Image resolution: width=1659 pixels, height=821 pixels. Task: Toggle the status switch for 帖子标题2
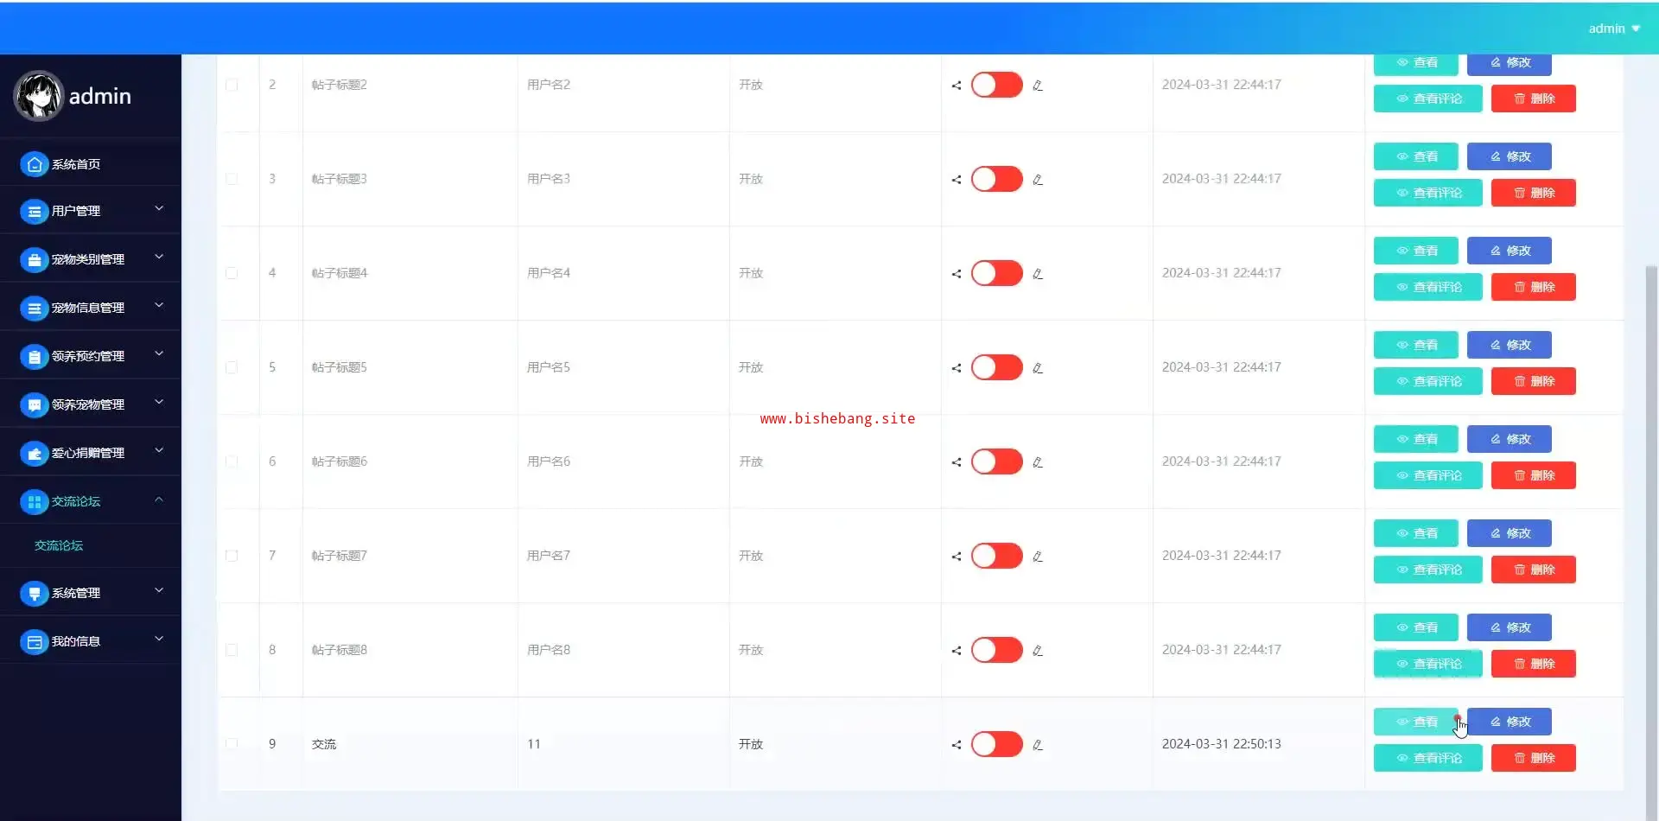tap(997, 85)
